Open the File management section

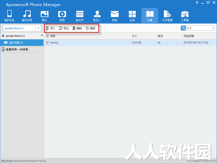[167, 16]
